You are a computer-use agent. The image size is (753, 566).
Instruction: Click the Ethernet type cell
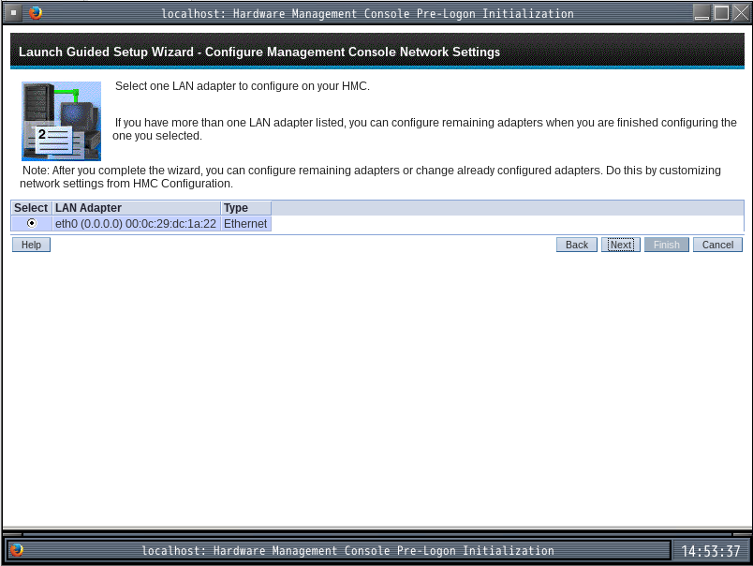click(246, 223)
